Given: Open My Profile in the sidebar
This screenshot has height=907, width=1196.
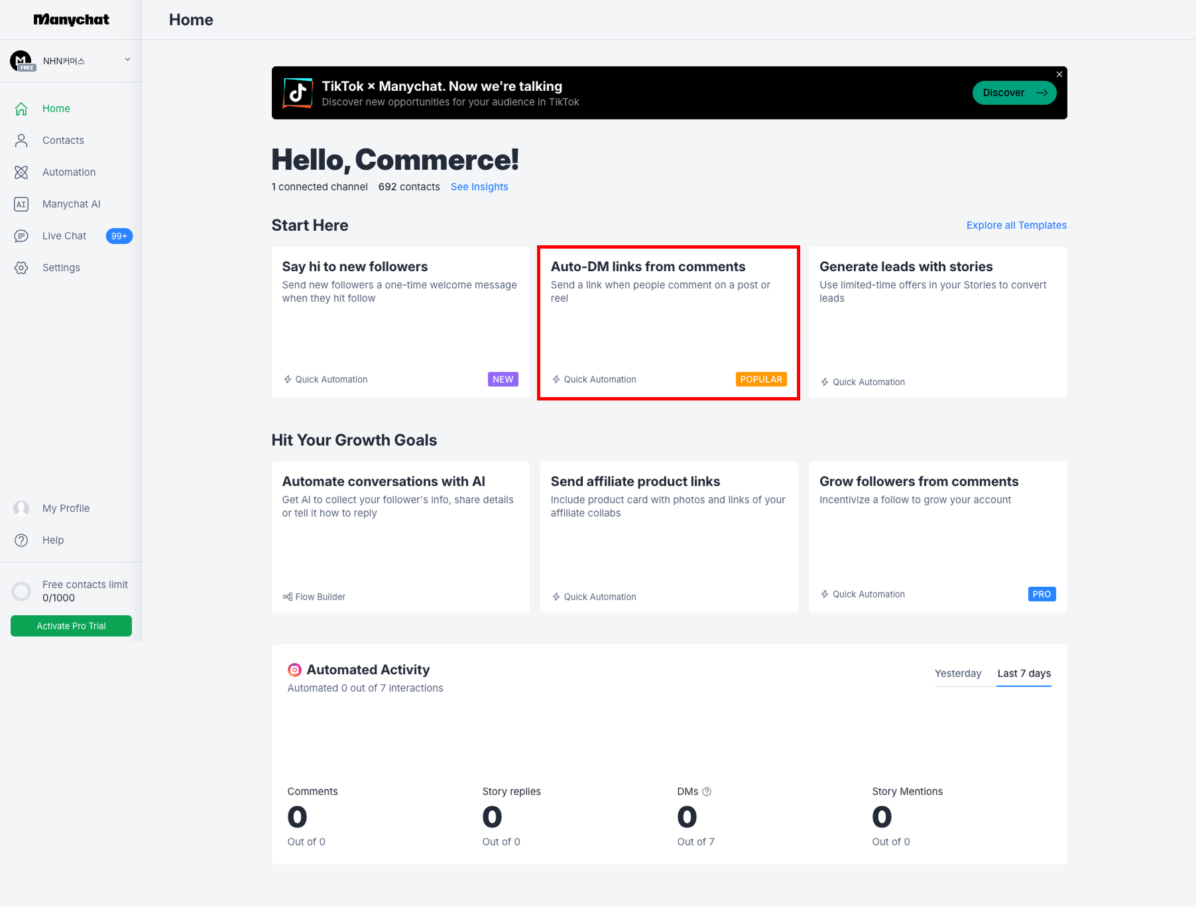Looking at the screenshot, I should click(66, 509).
